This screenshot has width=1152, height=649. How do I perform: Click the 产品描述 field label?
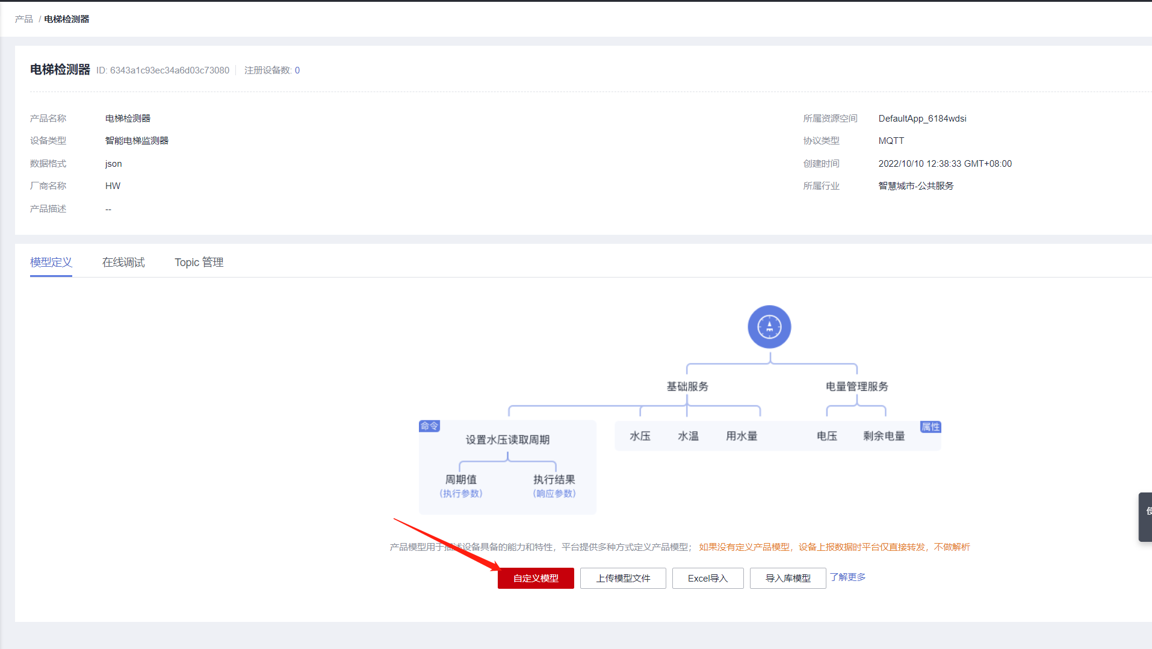coord(48,209)
